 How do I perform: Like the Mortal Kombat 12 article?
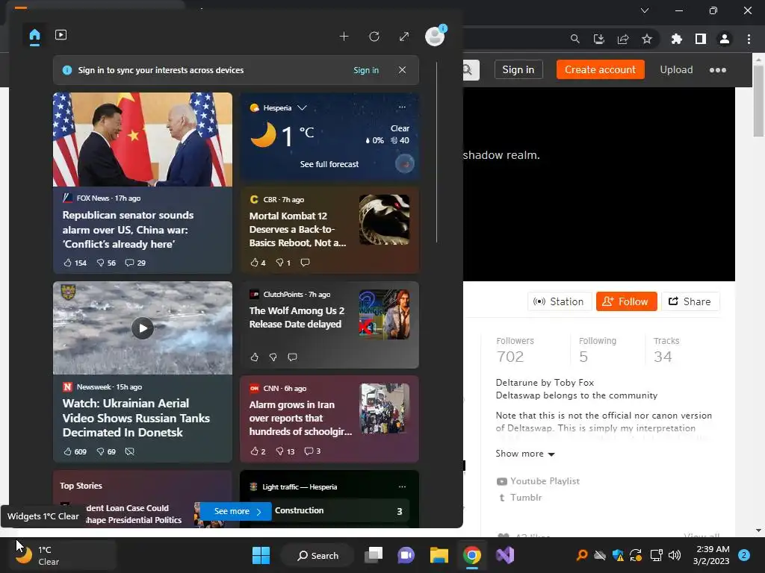click(258, 263)
